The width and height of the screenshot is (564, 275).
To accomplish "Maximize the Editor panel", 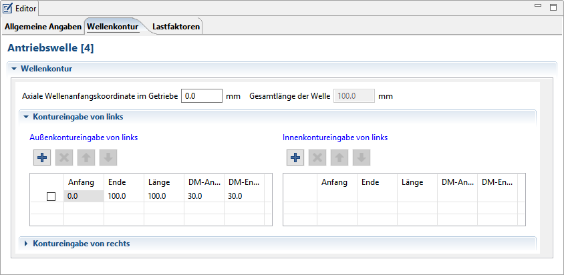I will pyautogui.click(x=553, y=7).
